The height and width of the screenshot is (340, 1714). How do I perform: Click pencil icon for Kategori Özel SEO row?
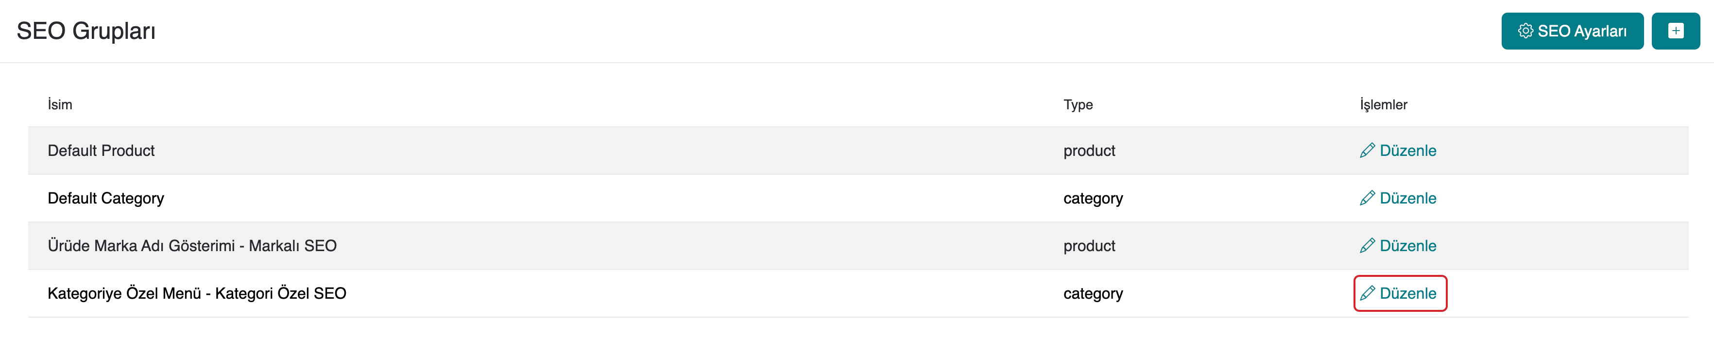click(1367, 293)
